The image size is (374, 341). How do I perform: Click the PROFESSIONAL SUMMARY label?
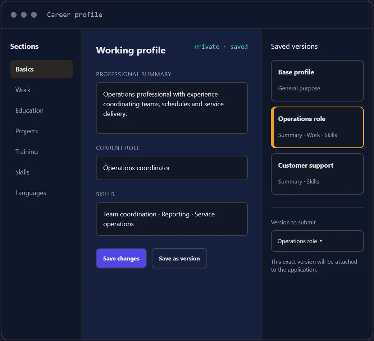133,74
